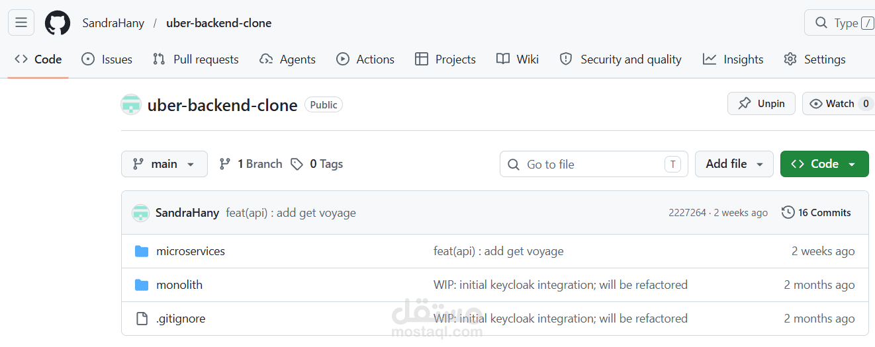Open the green Code dropdown button
875x347 pixels.
pos(824,164)
